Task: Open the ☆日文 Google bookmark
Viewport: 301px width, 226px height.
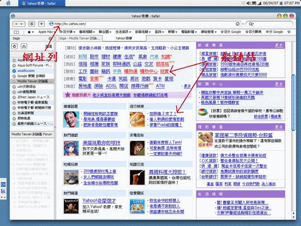Action: [231, 32]
